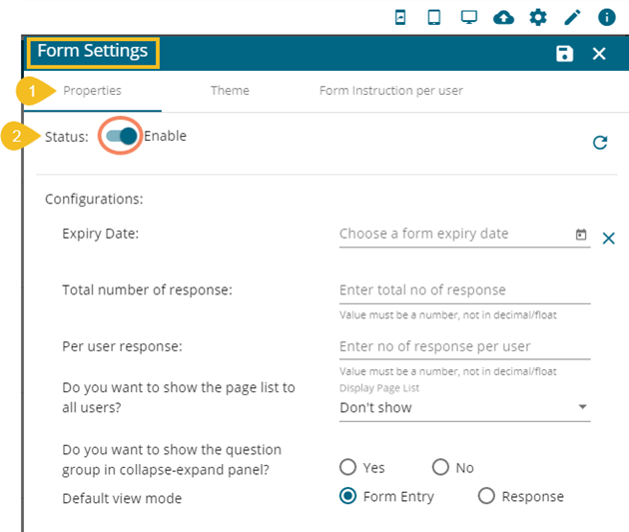Select Yes for collapse-expand panel
The width and height of the screenshot is (629, 532).
[348, 467]
